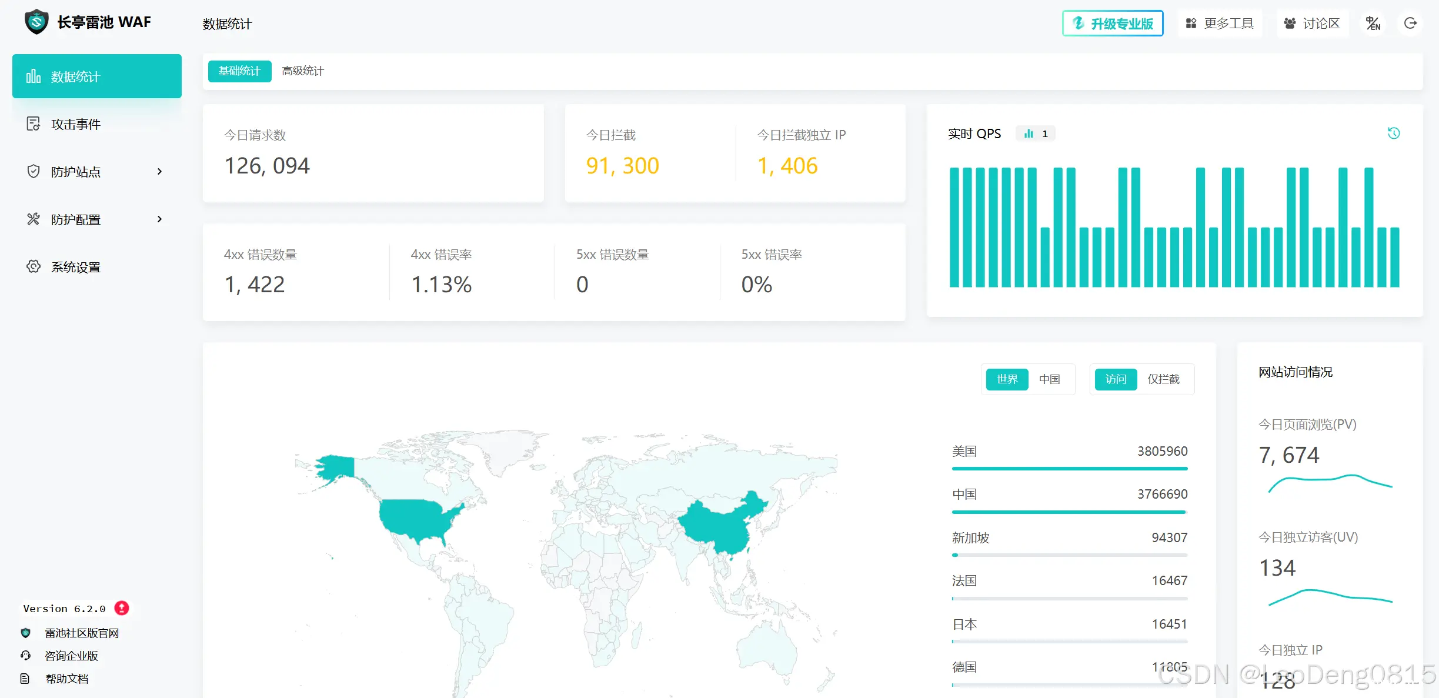Switch to the 高级统计 tab
Screen dimensions: 1439x698
click(303, 71)
